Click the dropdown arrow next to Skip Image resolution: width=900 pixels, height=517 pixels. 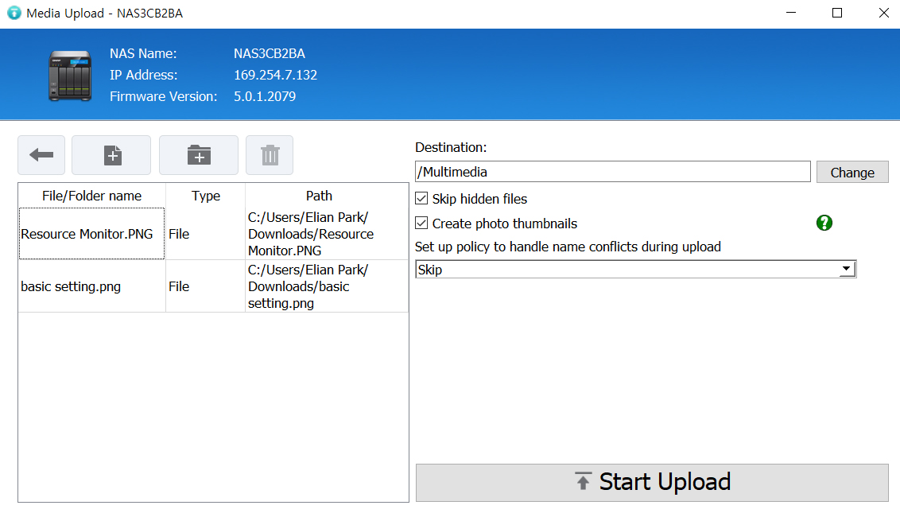coord(847,270)
